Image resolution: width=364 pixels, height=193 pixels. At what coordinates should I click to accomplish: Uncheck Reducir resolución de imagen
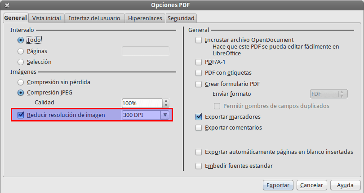(21, 115)
